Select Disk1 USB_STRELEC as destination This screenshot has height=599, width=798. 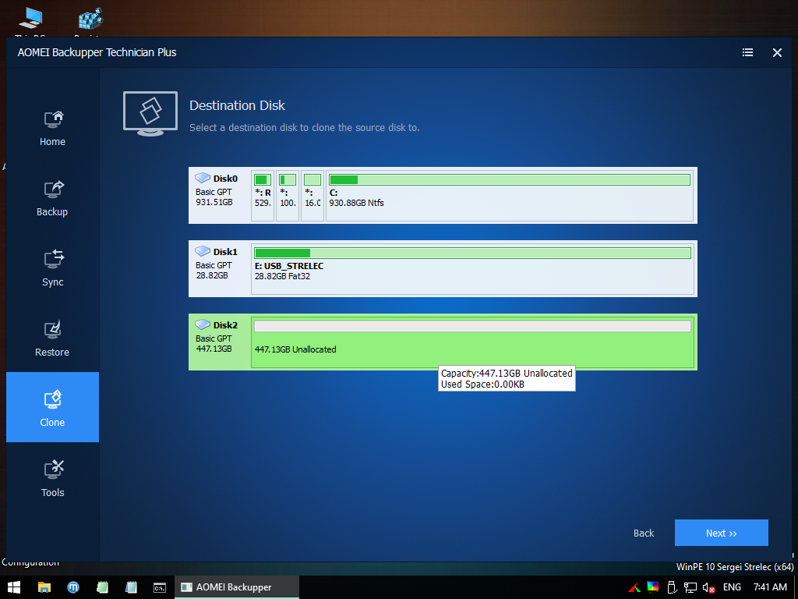tap(443, 268)
